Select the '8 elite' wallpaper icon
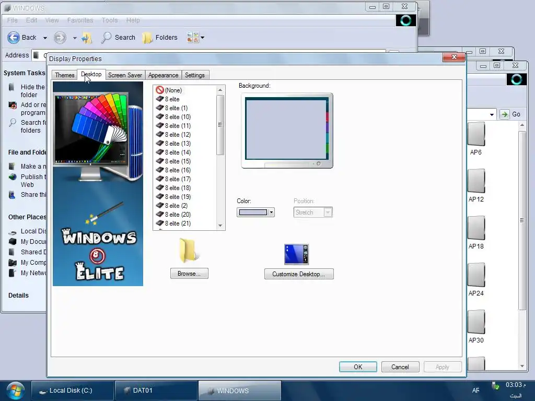 160,99
